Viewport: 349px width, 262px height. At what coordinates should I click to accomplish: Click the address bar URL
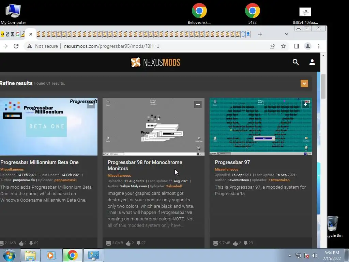coord(111,46)
